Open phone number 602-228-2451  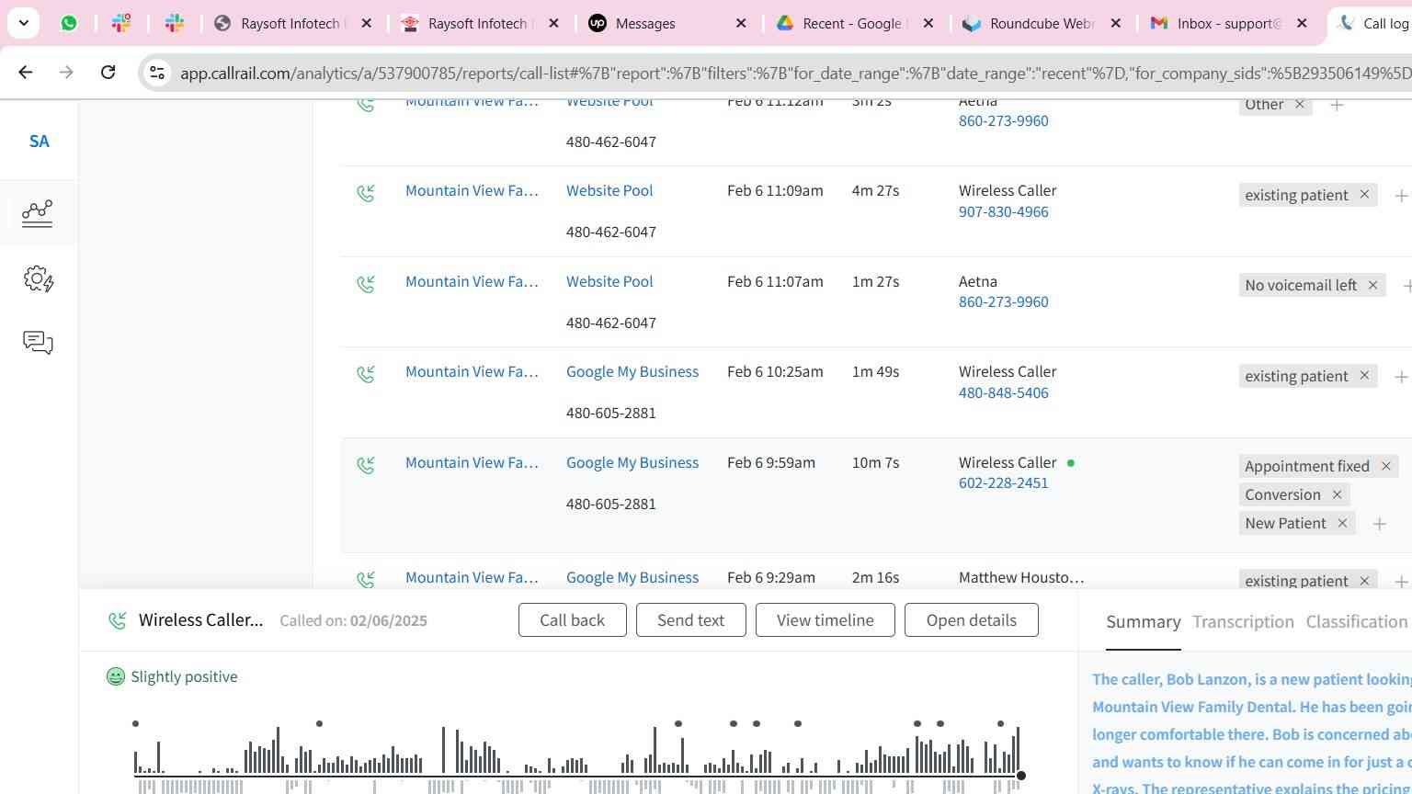[1003, 482]
